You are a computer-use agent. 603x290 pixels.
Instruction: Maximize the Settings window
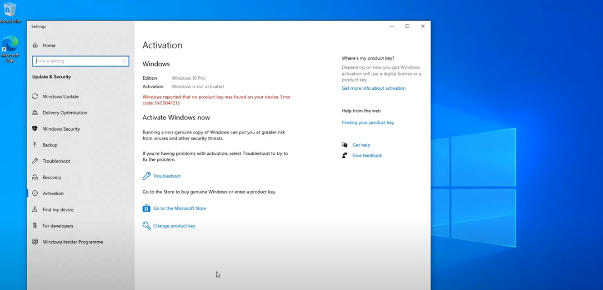[407, 26]
